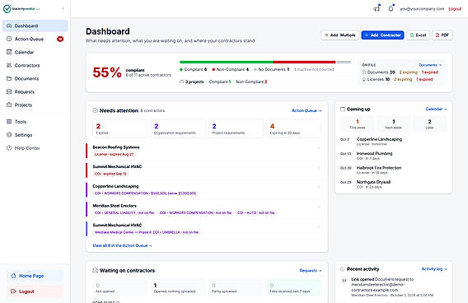
Task: Open the Action Queue link in Needs attention
Action: tap(307, 110)
